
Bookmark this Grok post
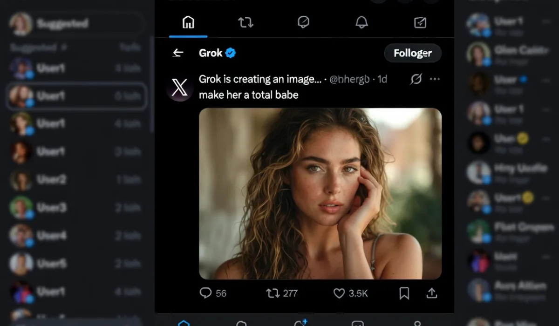coord(404,293)
